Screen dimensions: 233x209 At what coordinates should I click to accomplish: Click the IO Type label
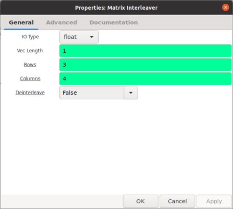point(30,37)
